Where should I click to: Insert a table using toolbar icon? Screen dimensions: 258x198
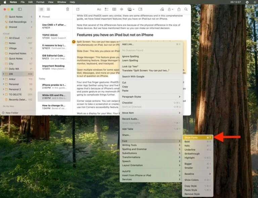pyautogui.click(x=114, y=9)
